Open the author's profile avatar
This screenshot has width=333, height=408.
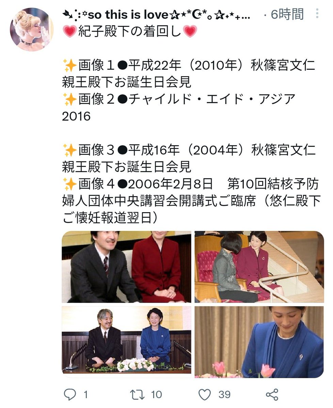pos(32,30)
